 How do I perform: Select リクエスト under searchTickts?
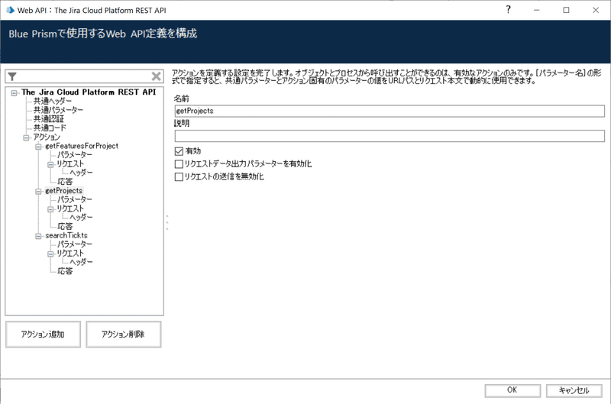70,254
